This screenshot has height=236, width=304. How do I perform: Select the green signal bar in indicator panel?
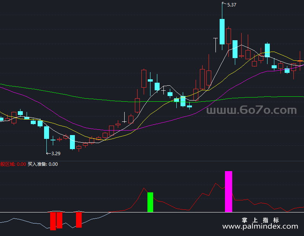tap(150, 202)
